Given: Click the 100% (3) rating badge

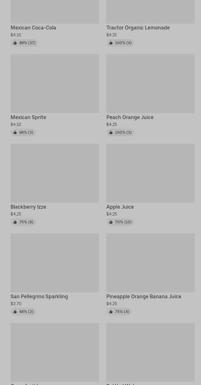Looking at the screenshot, I should 120,133.
